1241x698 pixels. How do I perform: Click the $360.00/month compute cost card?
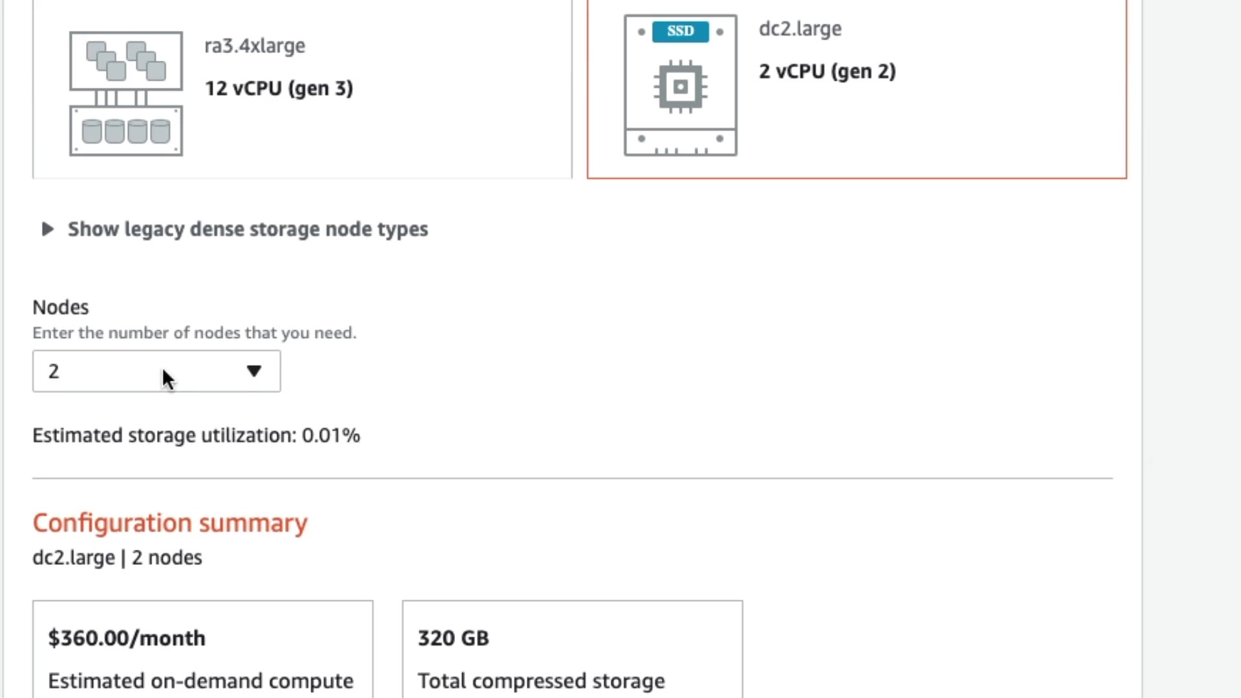(x=202, y=650)
